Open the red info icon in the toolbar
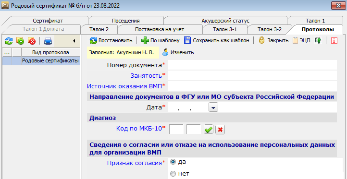This screenshot has height=179, width=347. point(334,40)
